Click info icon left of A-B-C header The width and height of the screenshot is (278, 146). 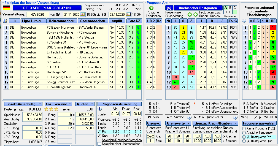point(244,21)
